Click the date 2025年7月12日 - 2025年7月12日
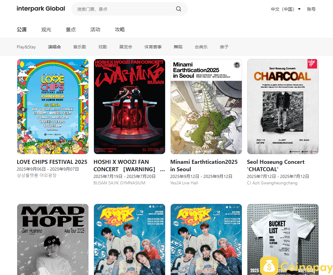Viewport: 333px width, 275px height. pyautogui.click(x=278, y=176)
